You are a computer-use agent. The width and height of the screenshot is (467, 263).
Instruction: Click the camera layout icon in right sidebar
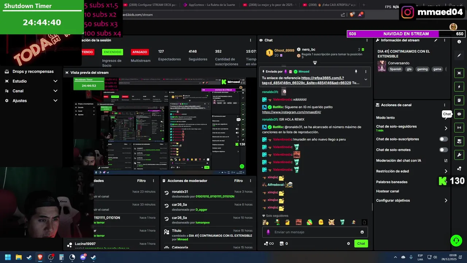pos(459,141)
